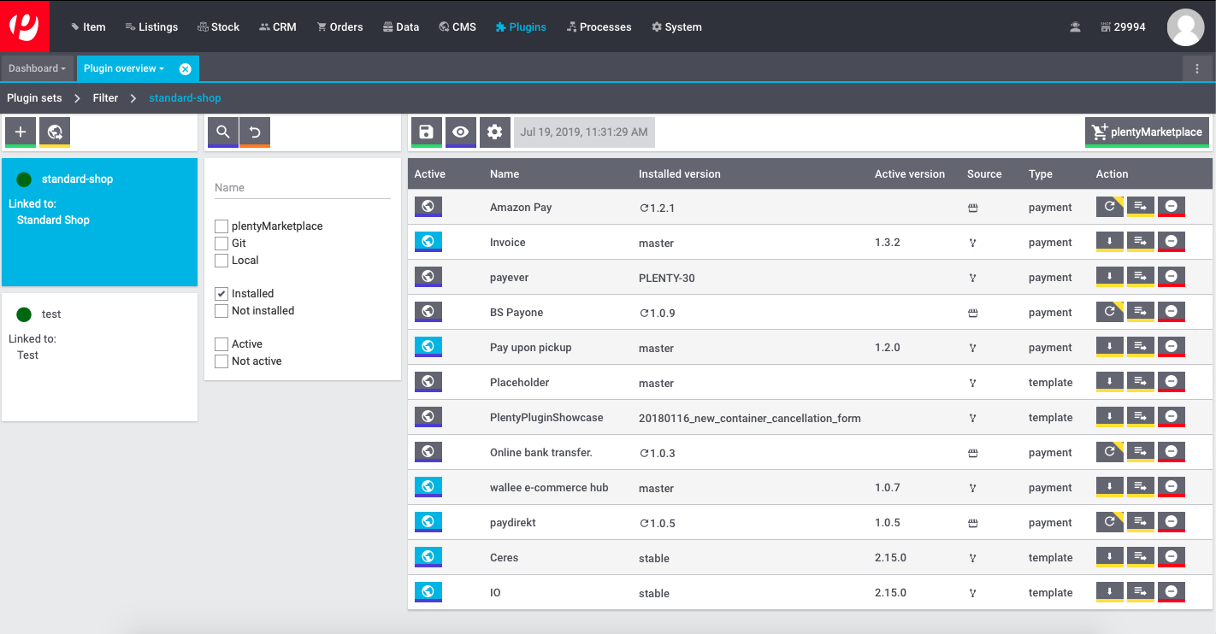1216x634 pixels.
Task: Check the Local filter
Action: tap(221, 261)
